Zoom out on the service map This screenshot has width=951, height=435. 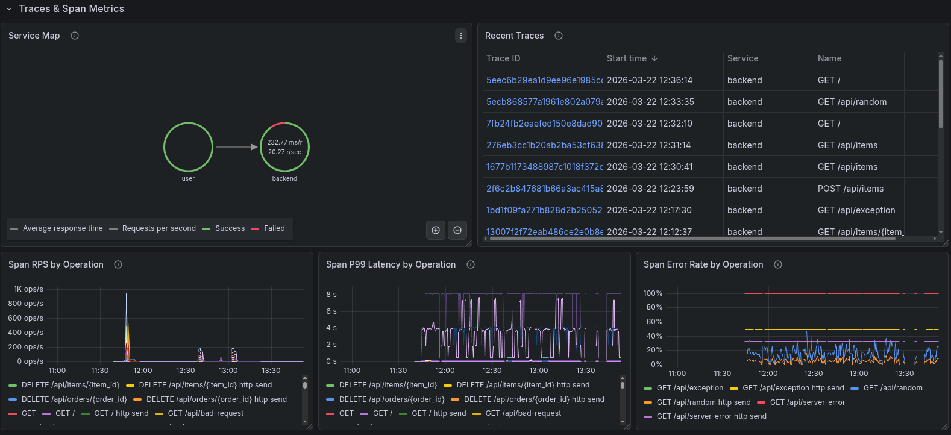pos(457,230)
